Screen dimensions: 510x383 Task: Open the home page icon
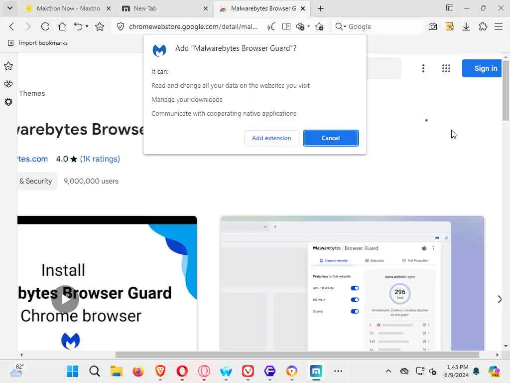(x=62, y=26)
